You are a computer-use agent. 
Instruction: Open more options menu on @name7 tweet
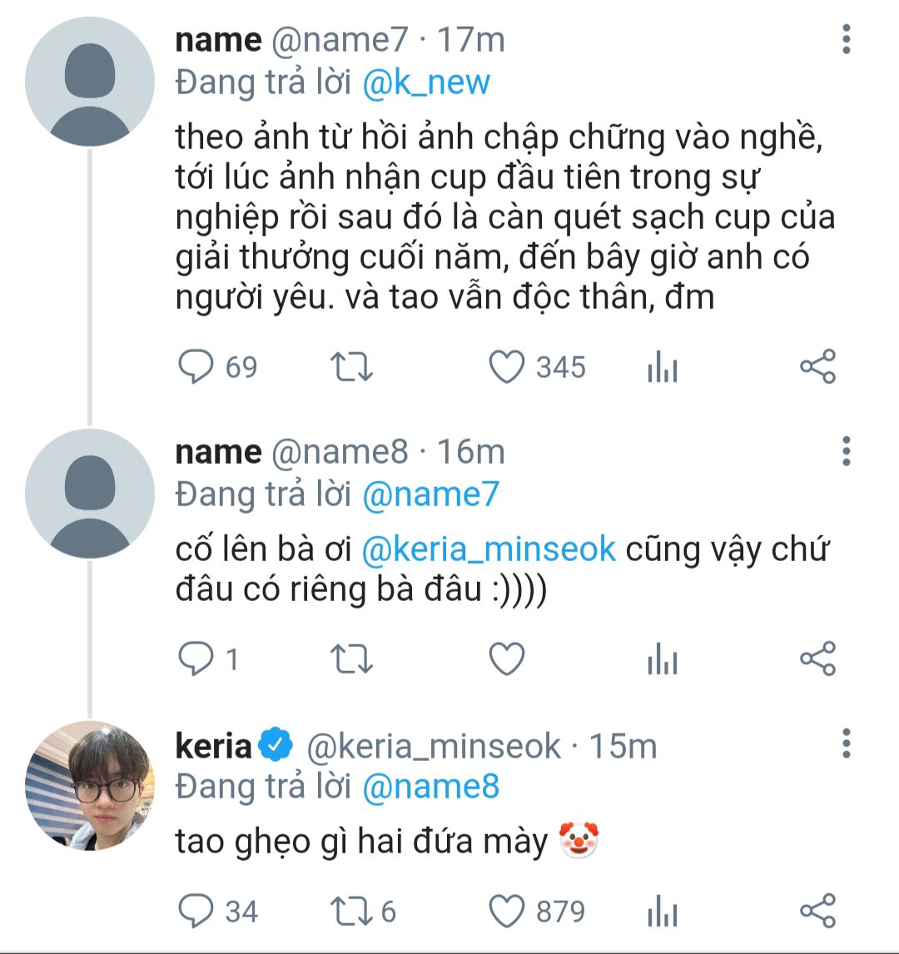click(847, 40)
